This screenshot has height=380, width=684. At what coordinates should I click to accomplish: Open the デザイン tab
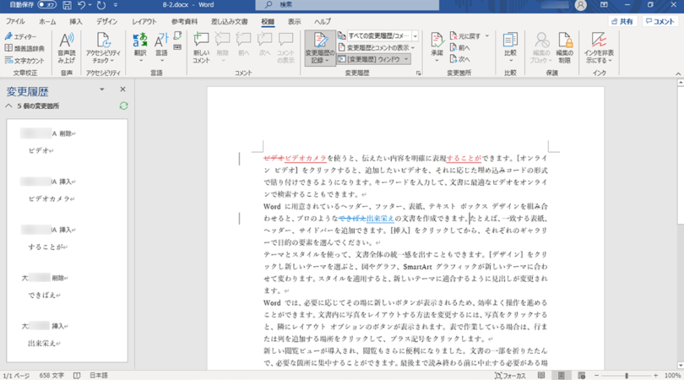[107, 21]
